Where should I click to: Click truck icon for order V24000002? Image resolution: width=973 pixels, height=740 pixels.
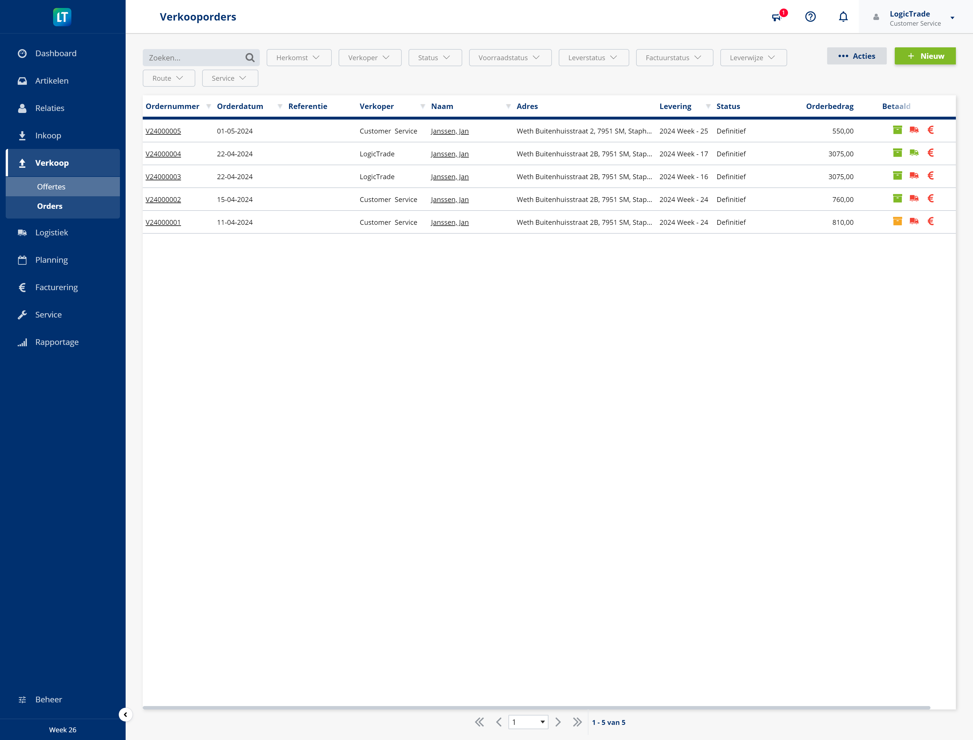pos(914,199)
